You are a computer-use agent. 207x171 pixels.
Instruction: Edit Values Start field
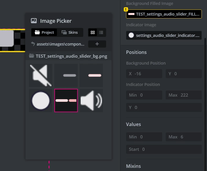click(164, 149)
